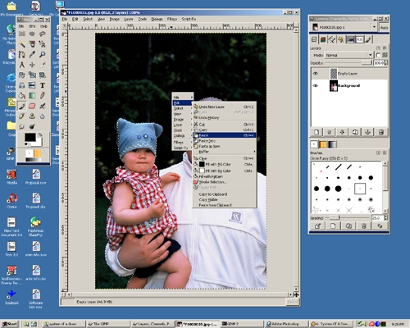Select the Clone stamp tool

tap(32, 116)
